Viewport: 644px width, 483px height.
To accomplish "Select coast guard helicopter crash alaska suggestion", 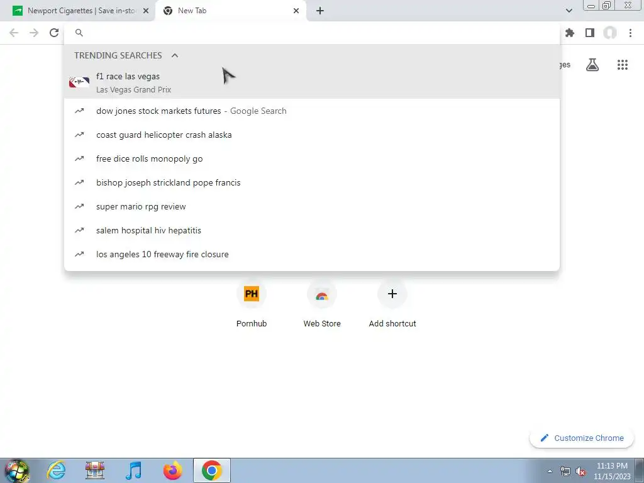I will (312, 135).
